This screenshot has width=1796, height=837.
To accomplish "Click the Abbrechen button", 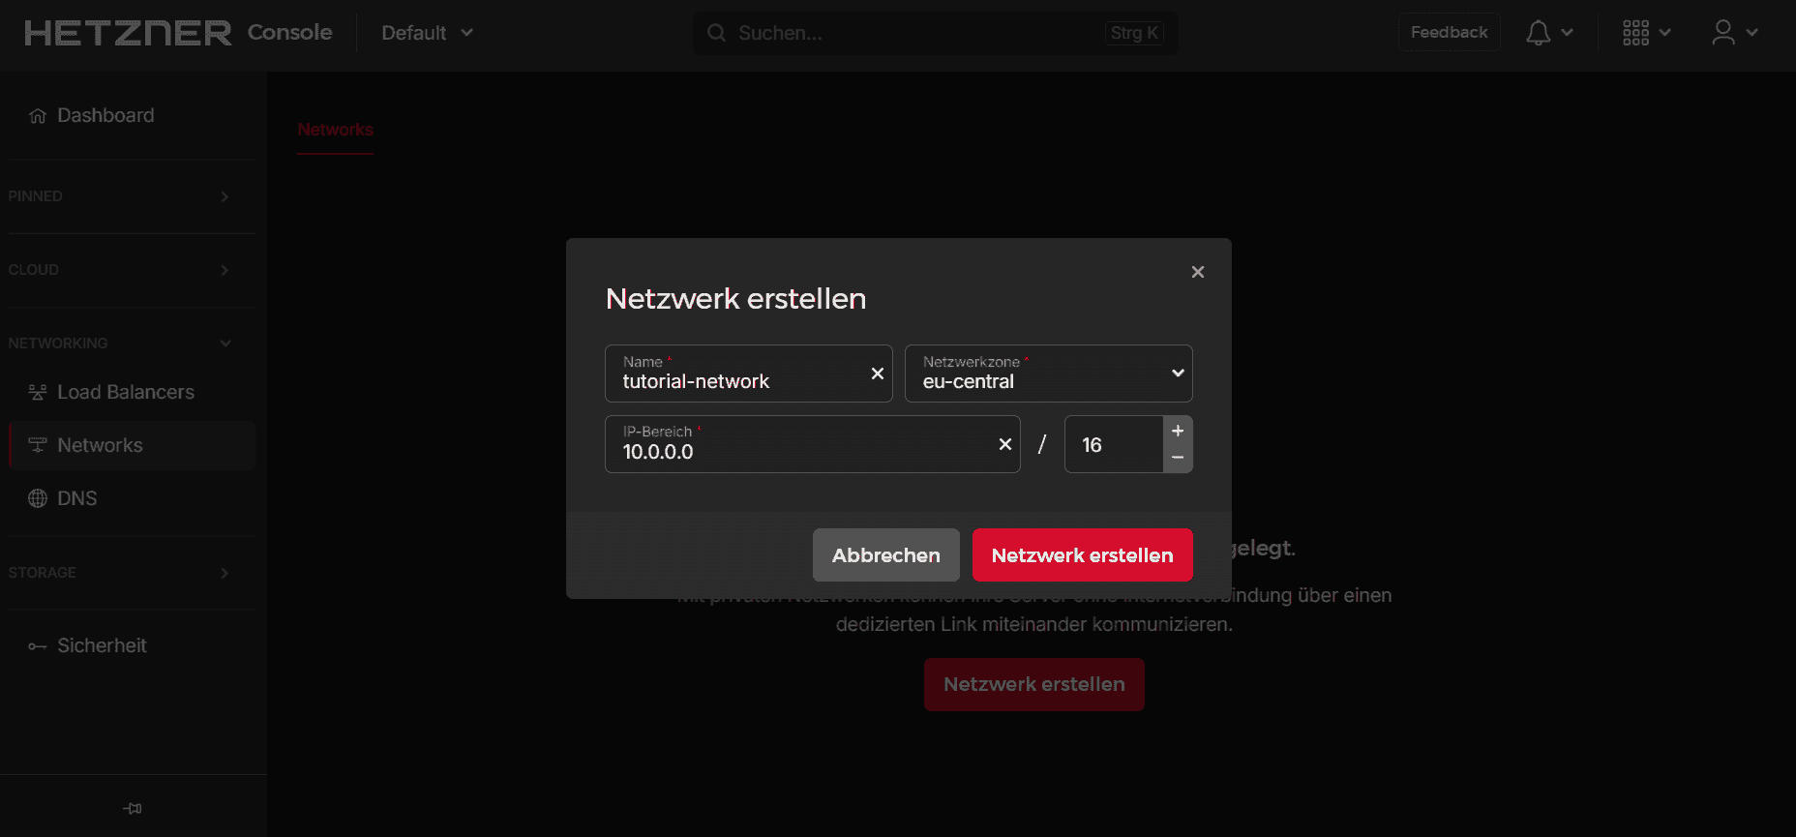I will [x=885, y=555].
